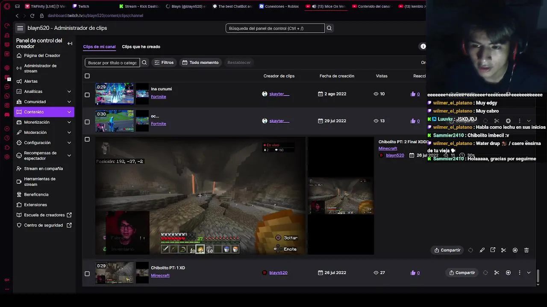Mute audio on the Mice On Venus tab
This screenshot has height=307, width=547.
click(314, 6)
